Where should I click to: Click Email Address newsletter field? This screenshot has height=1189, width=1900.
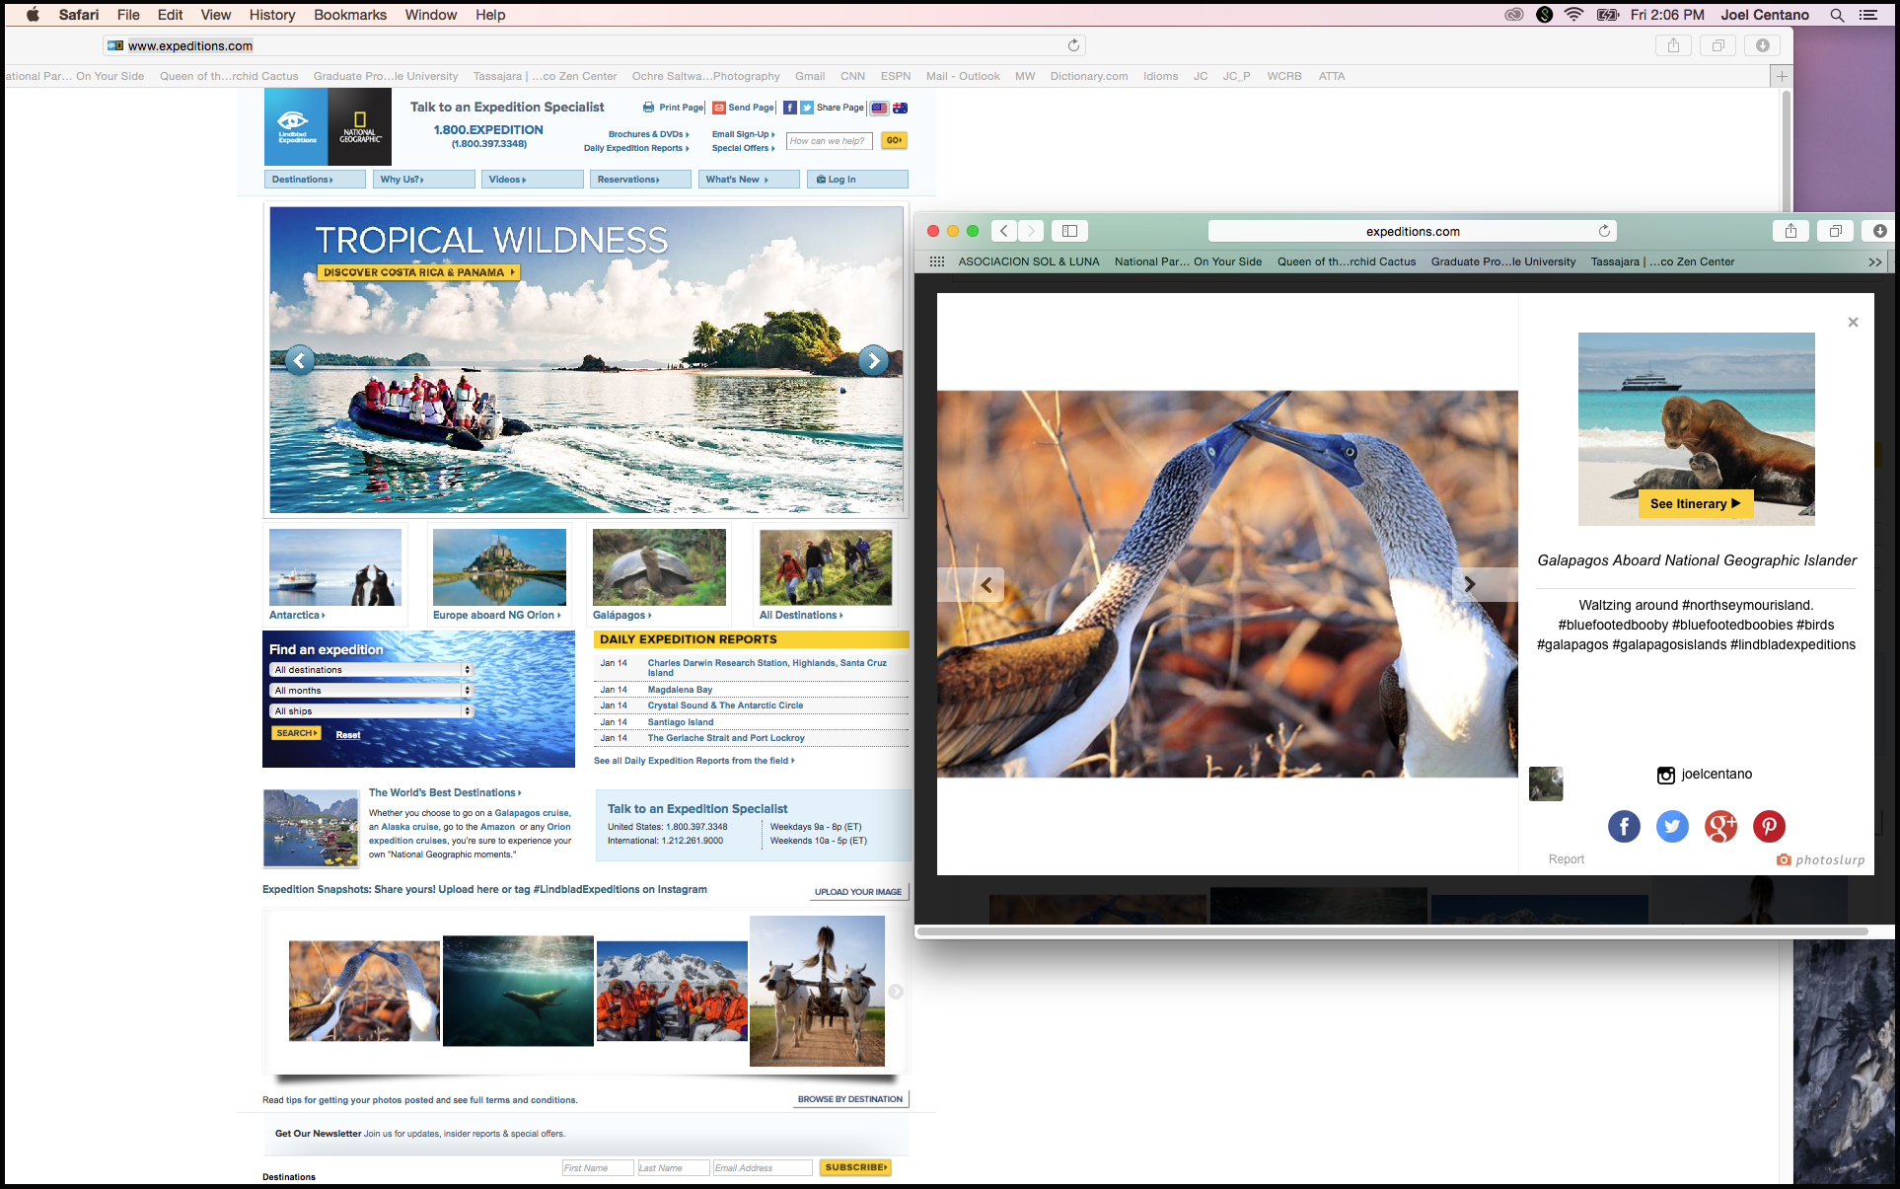[x=763, y=1167]
